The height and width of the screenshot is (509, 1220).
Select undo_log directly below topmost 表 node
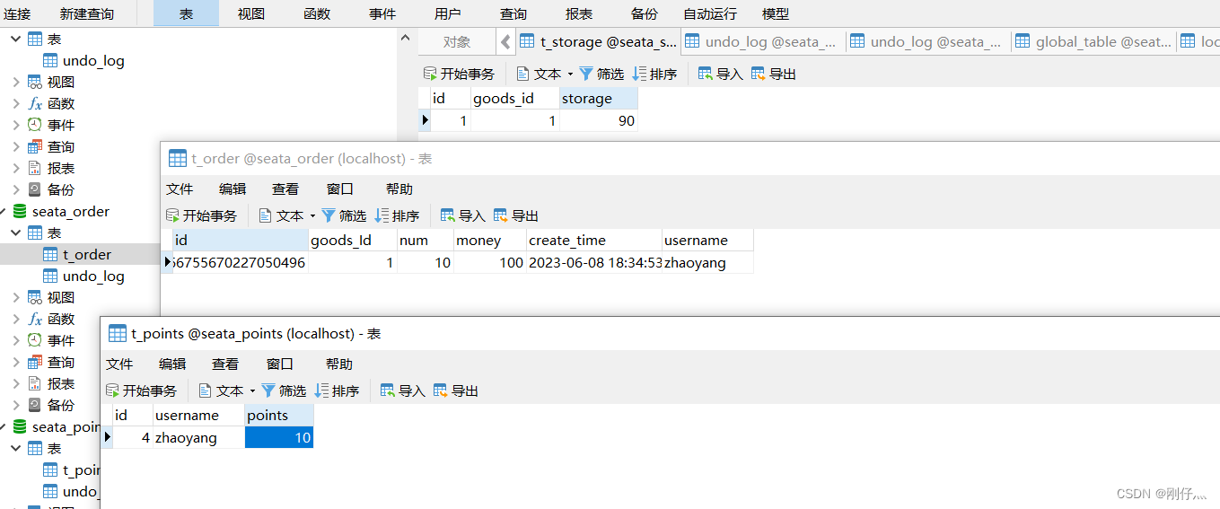pos(93,61)
